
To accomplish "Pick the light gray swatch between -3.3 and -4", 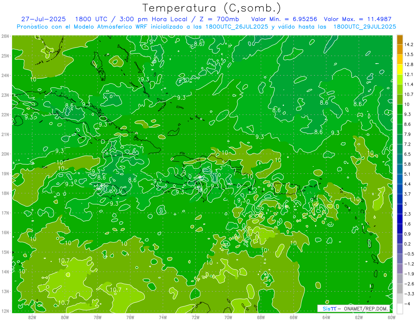I will point(400,298).
